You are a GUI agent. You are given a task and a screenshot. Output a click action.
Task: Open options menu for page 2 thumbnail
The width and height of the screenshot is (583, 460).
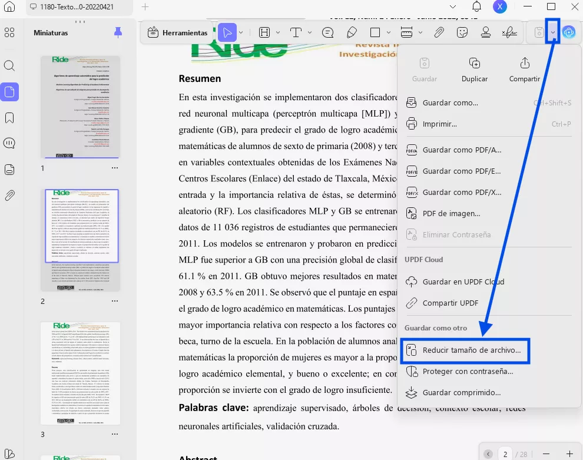[114, 301]
